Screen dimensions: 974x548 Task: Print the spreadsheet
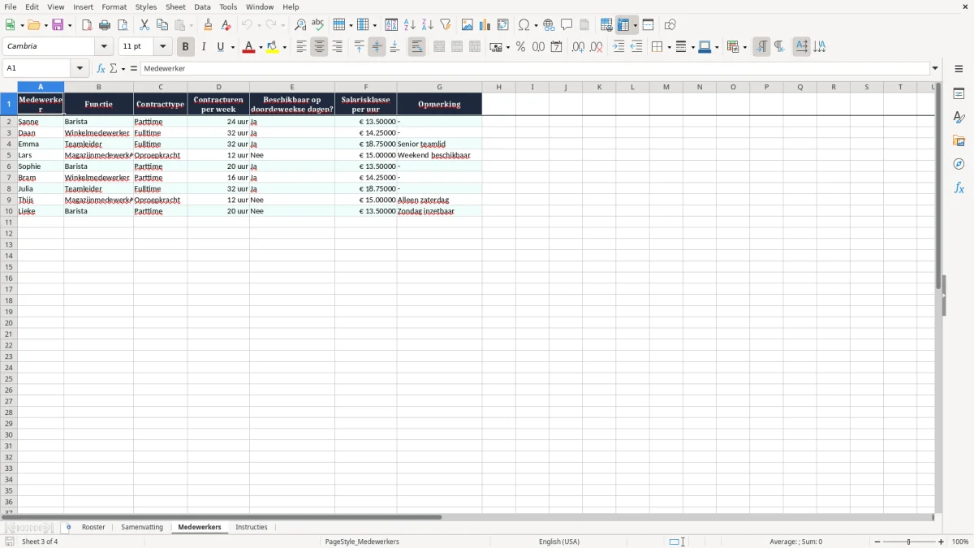[x=105, y=25]
